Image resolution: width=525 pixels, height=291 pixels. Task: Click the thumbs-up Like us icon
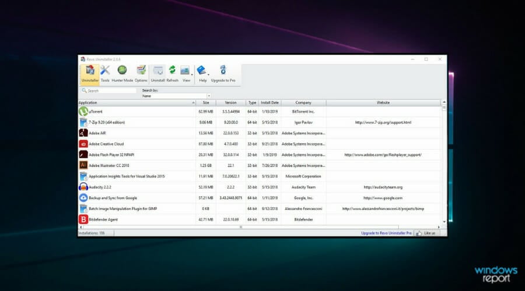(419, 233)
